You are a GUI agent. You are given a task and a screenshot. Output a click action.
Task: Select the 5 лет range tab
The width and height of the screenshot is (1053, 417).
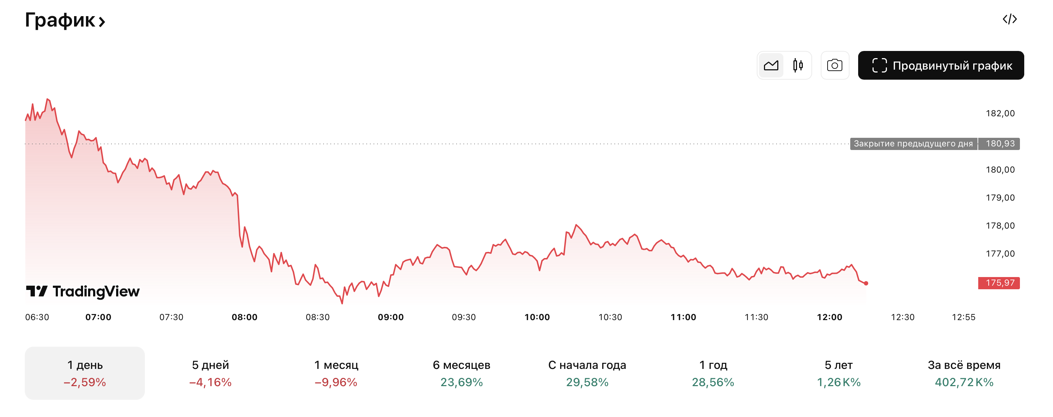(838, 373)
